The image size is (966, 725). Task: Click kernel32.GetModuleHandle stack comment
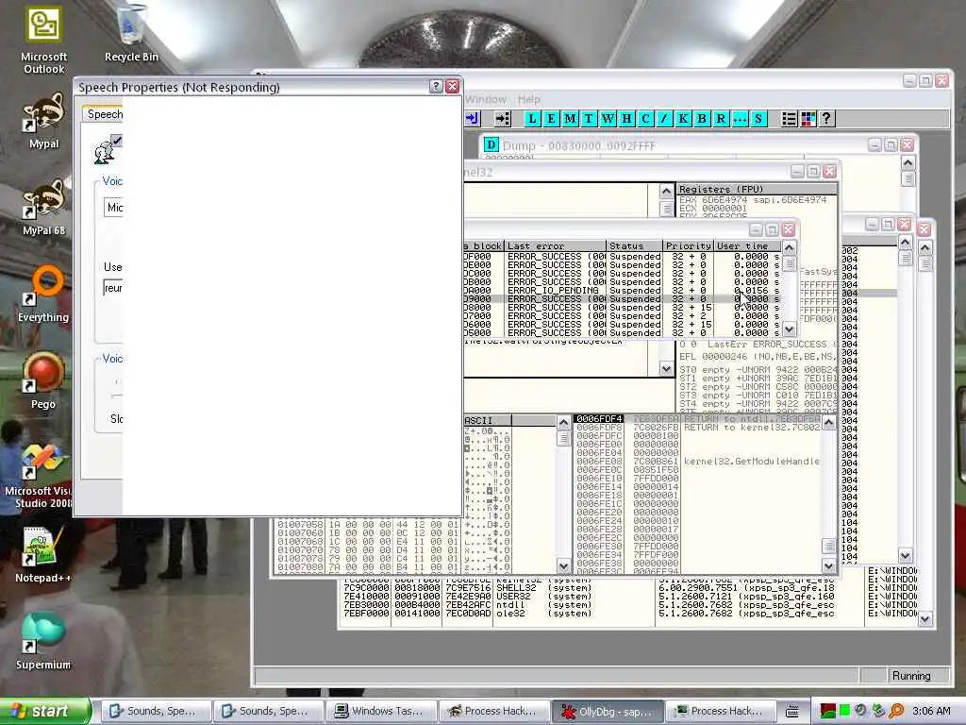coord(752,461)
